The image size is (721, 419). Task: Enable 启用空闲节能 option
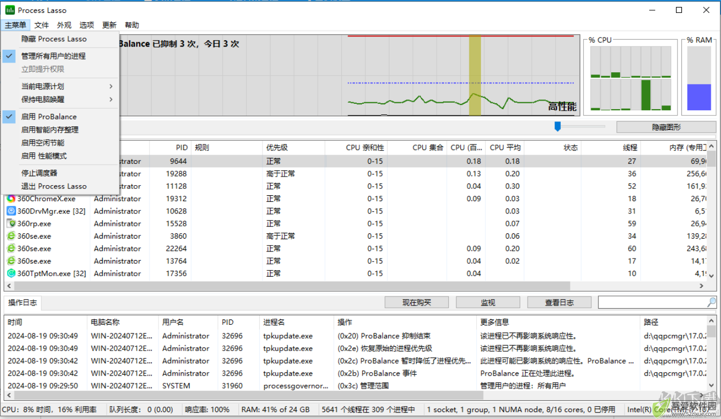pyautogui.click(x=60, y=143)
